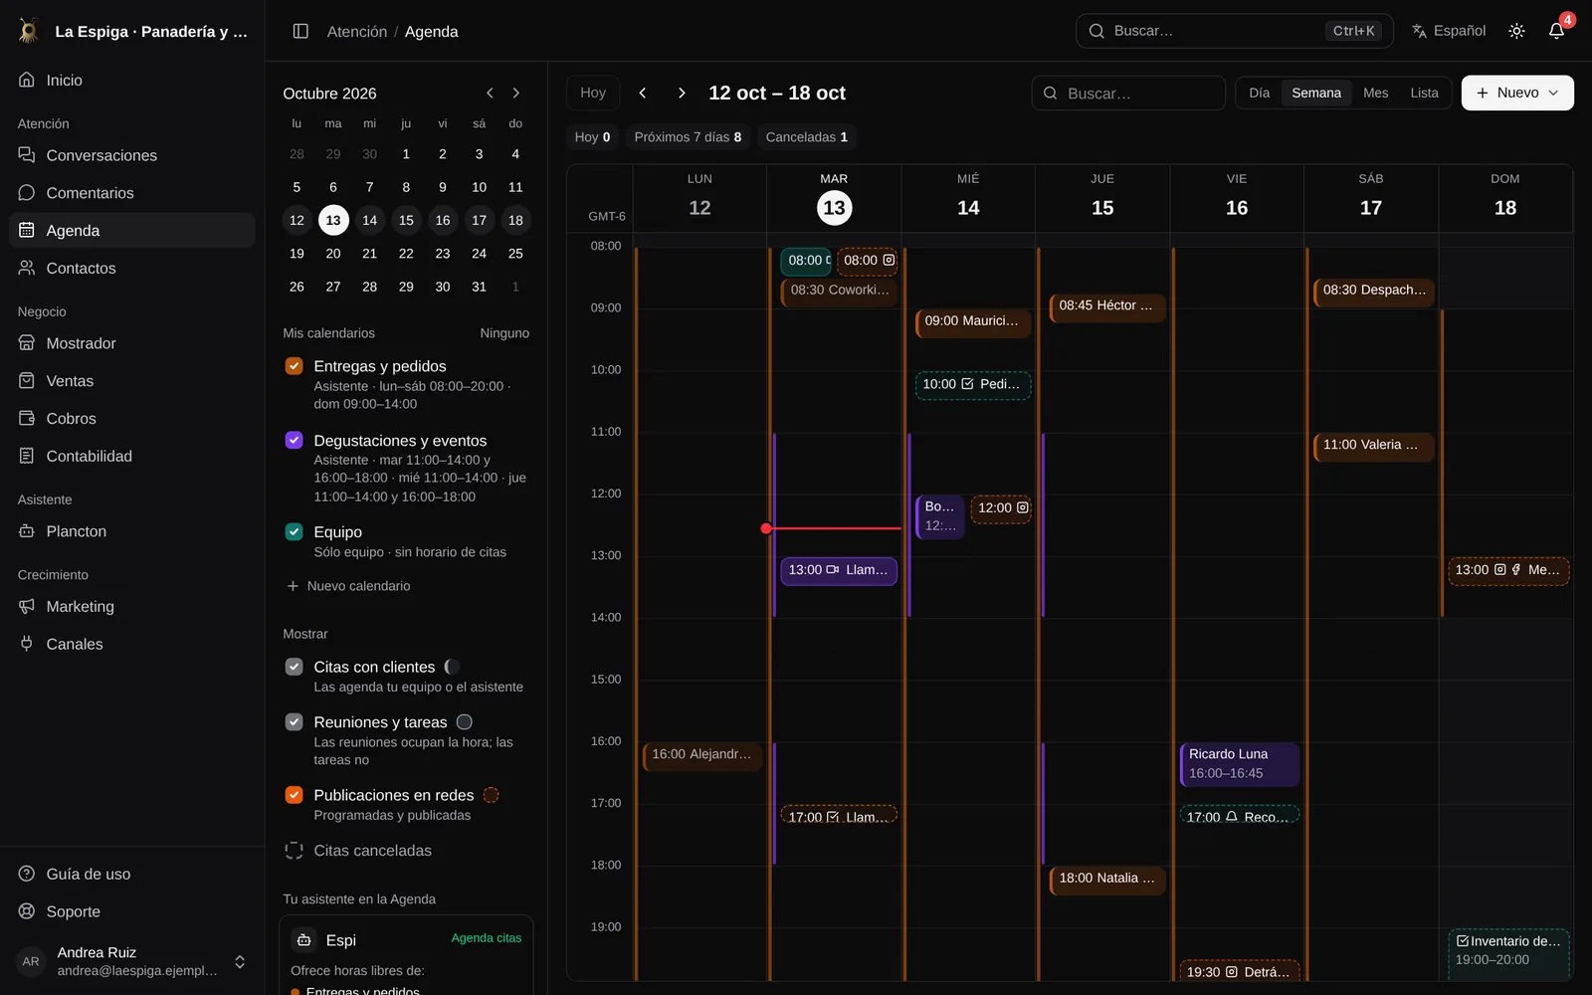The height and width of the screenshot is (995, 1592).
Task: Open the Canales section
Action: 131,644
